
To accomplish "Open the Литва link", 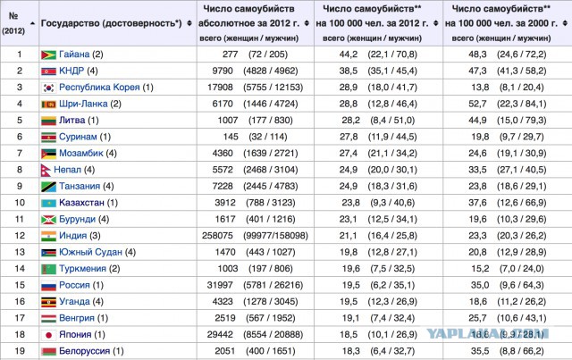I will [x=71, y=120].
